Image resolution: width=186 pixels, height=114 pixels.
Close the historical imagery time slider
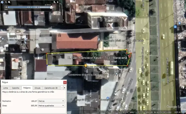tap(58, 2)
